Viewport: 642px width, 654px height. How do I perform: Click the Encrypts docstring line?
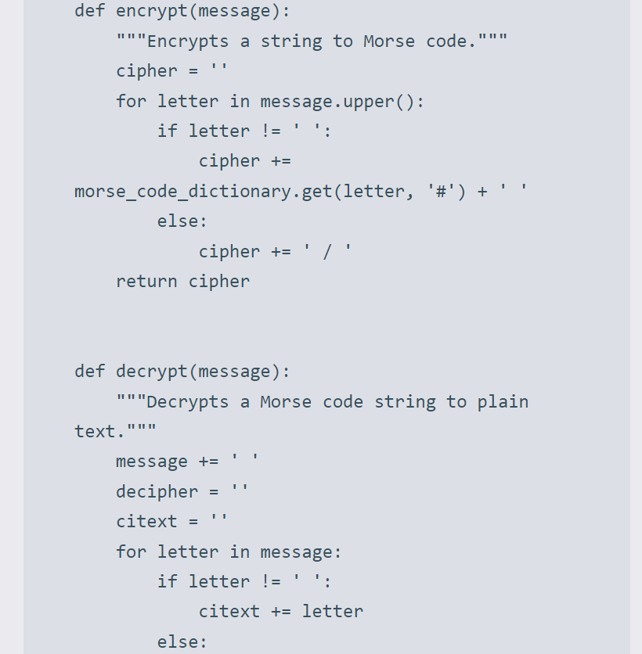coord(311,41)
